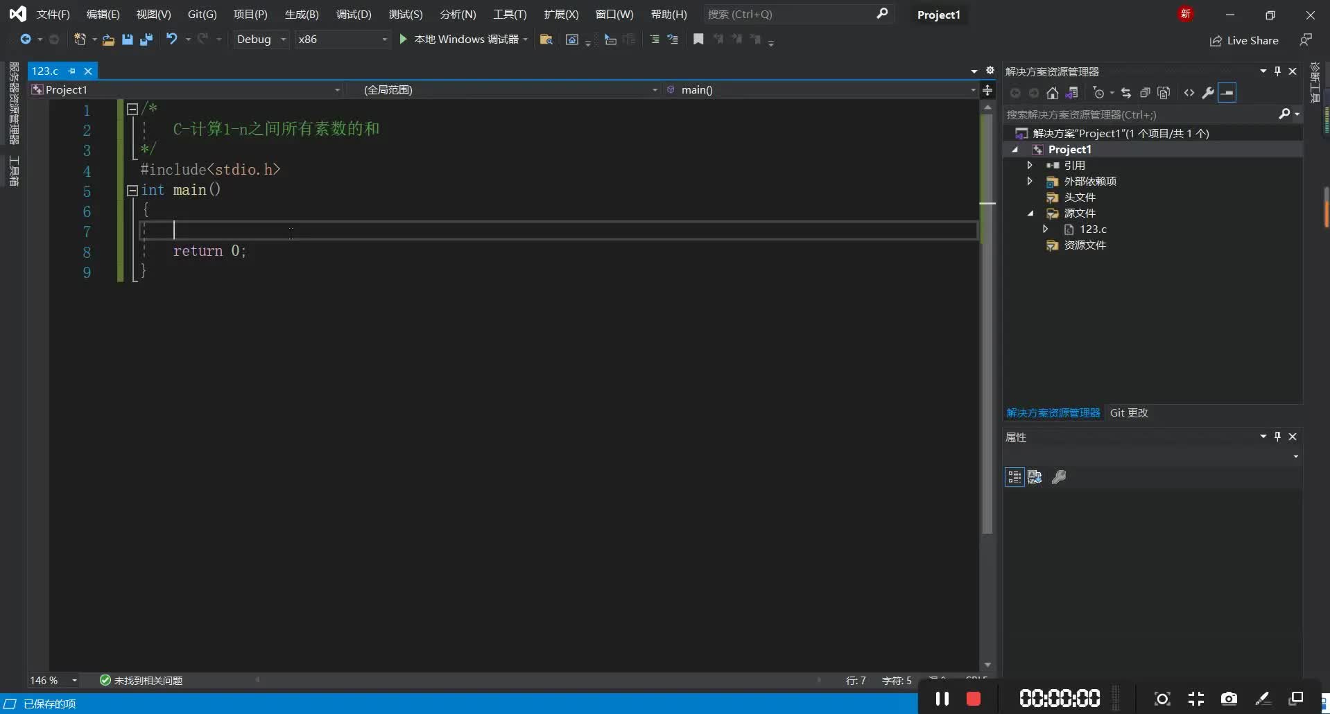Click the save all toolbar icon
Screen dimensions: 1330x714
146,40
